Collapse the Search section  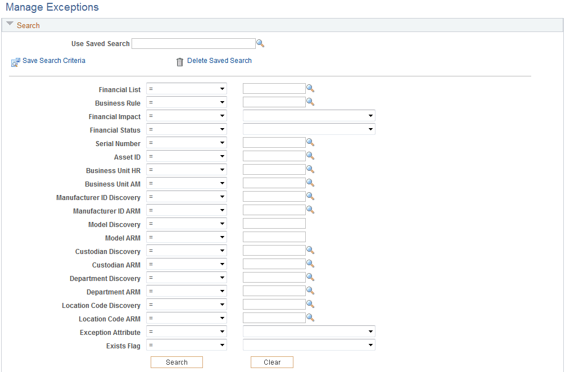point(10,24)
